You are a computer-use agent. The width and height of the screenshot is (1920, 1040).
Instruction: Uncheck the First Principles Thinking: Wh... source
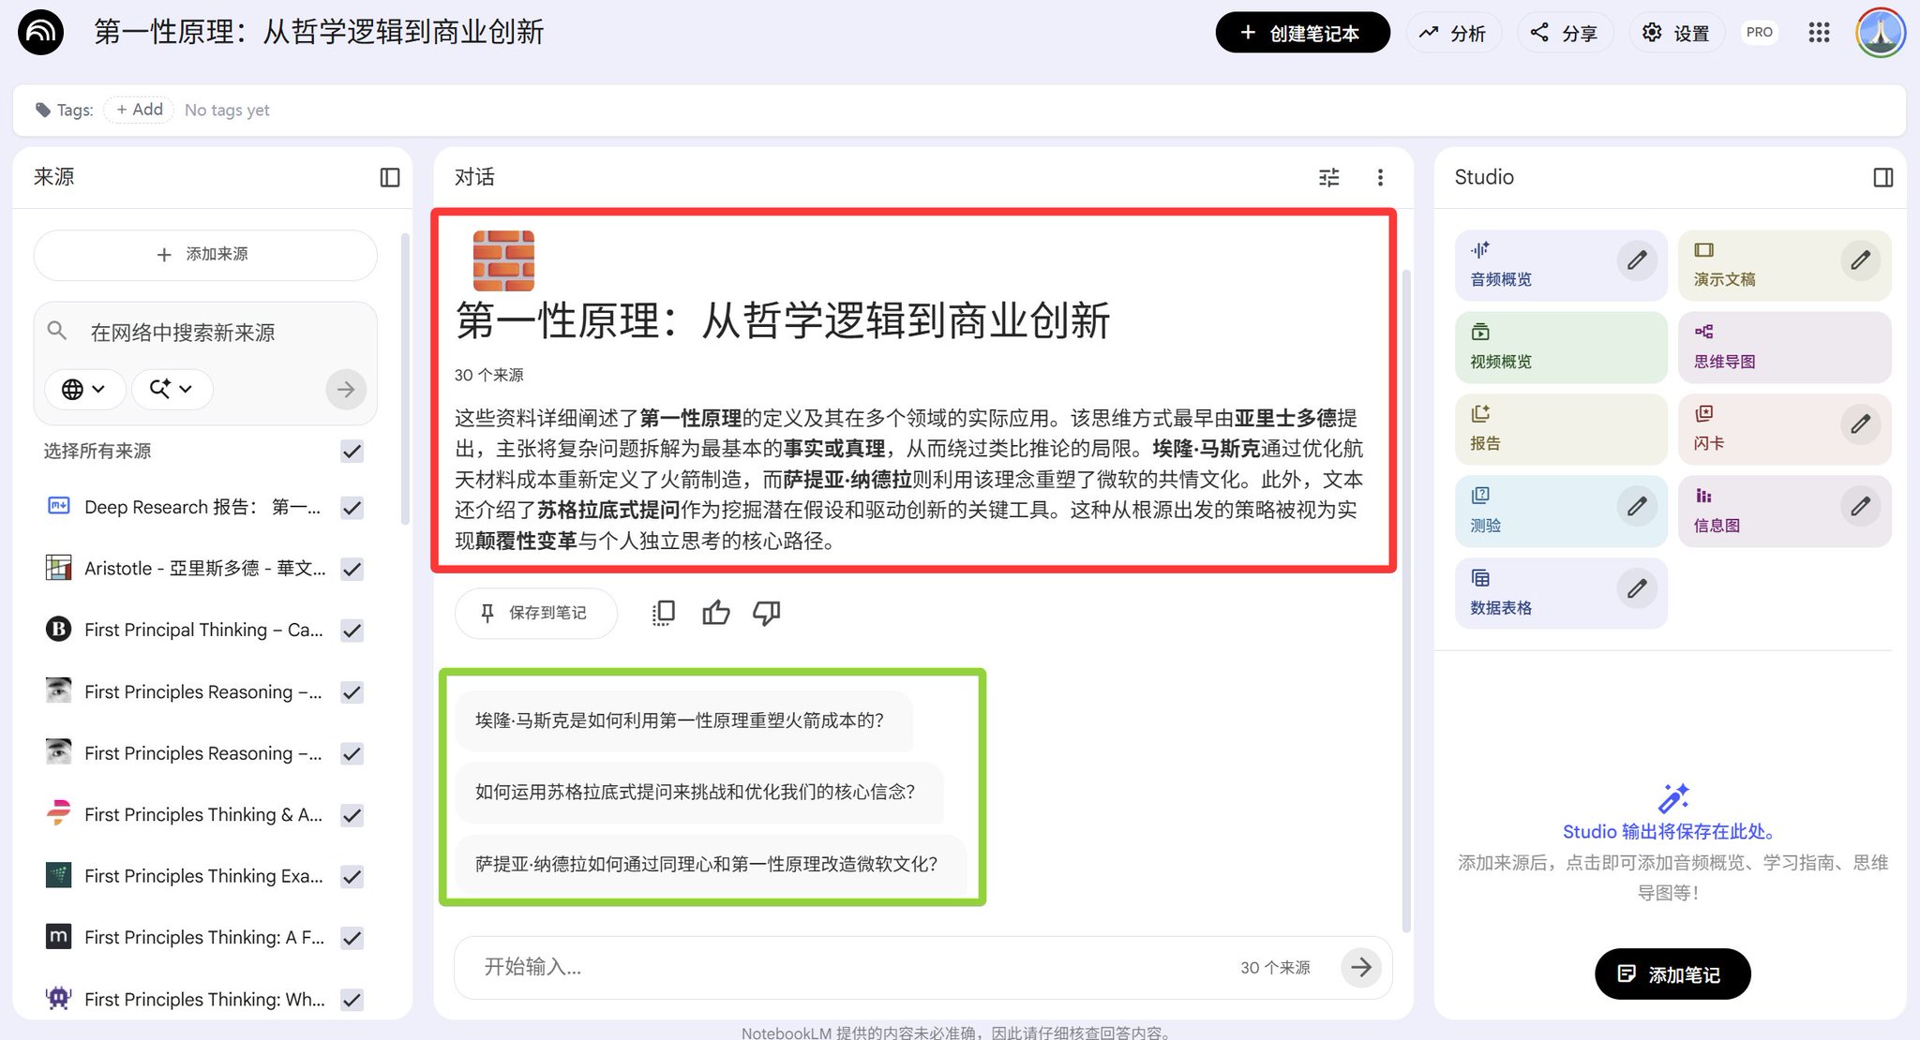pyautogui.click(x=352, y=1000)
